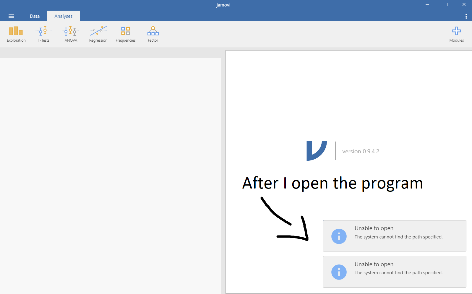The height and width of the screenshot is (294, 472).
Task: Maximize the jamovi window
Action: click(x=446, y=4)
